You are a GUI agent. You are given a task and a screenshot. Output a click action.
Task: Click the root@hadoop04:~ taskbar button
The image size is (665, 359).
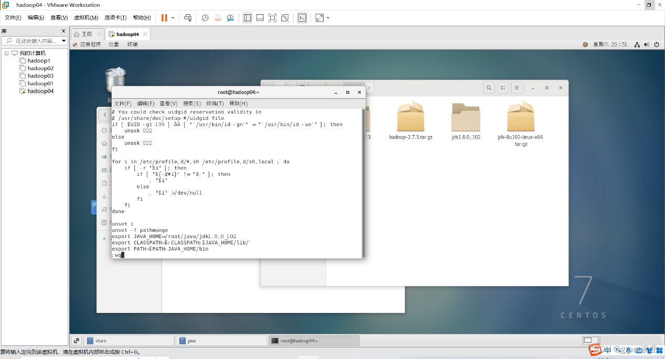coord(314,341)
